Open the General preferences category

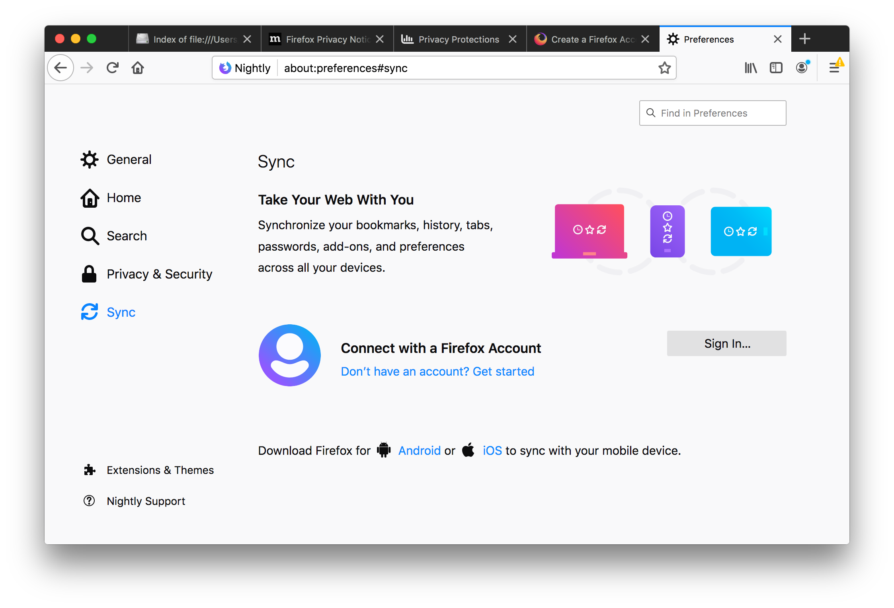(129, 160)
